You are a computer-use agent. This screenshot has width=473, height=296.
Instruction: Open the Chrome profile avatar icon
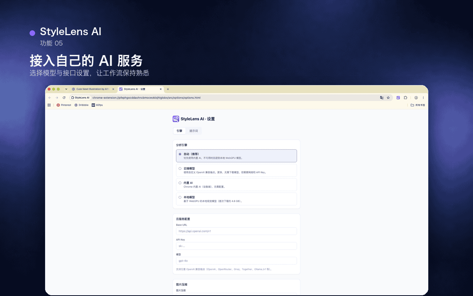[x=416, y=98]
